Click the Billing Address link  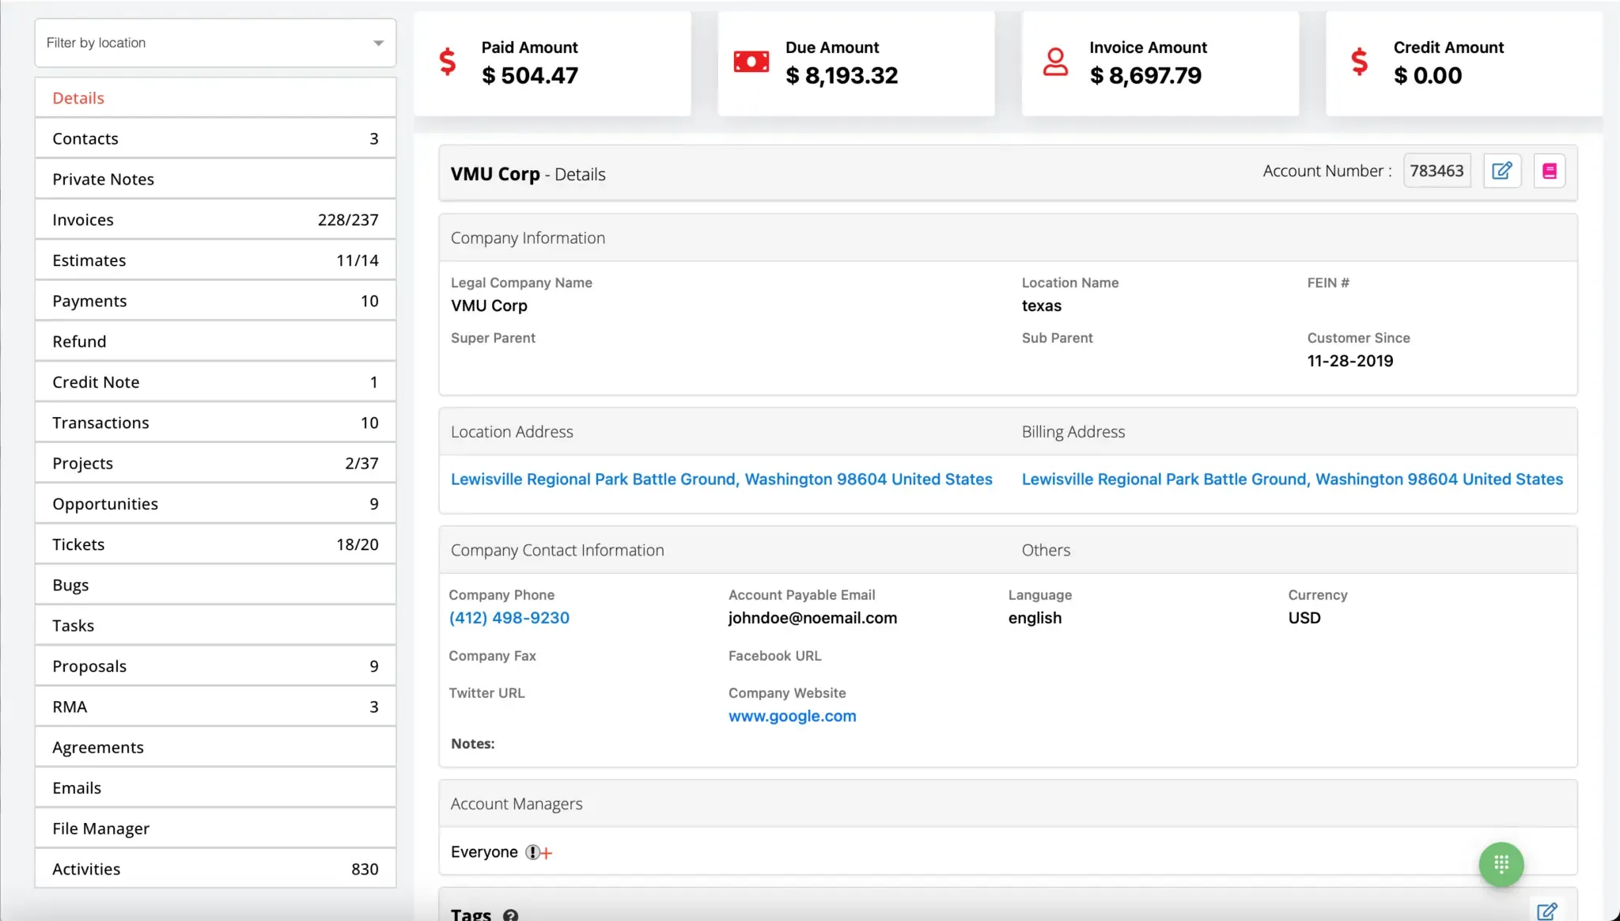tap(1292, 479)
